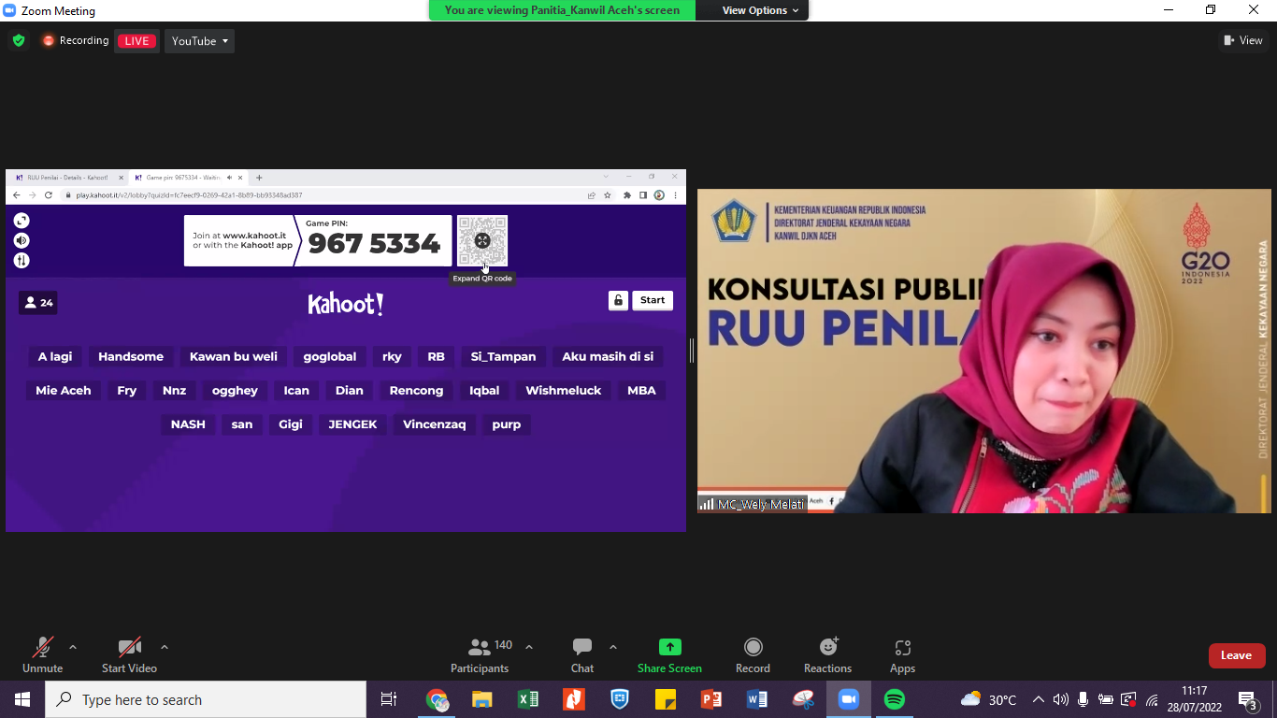This screenshot has height=718, width=1277.
Task: Click the Share Screen icon
Action: click(x=669, y=647)
